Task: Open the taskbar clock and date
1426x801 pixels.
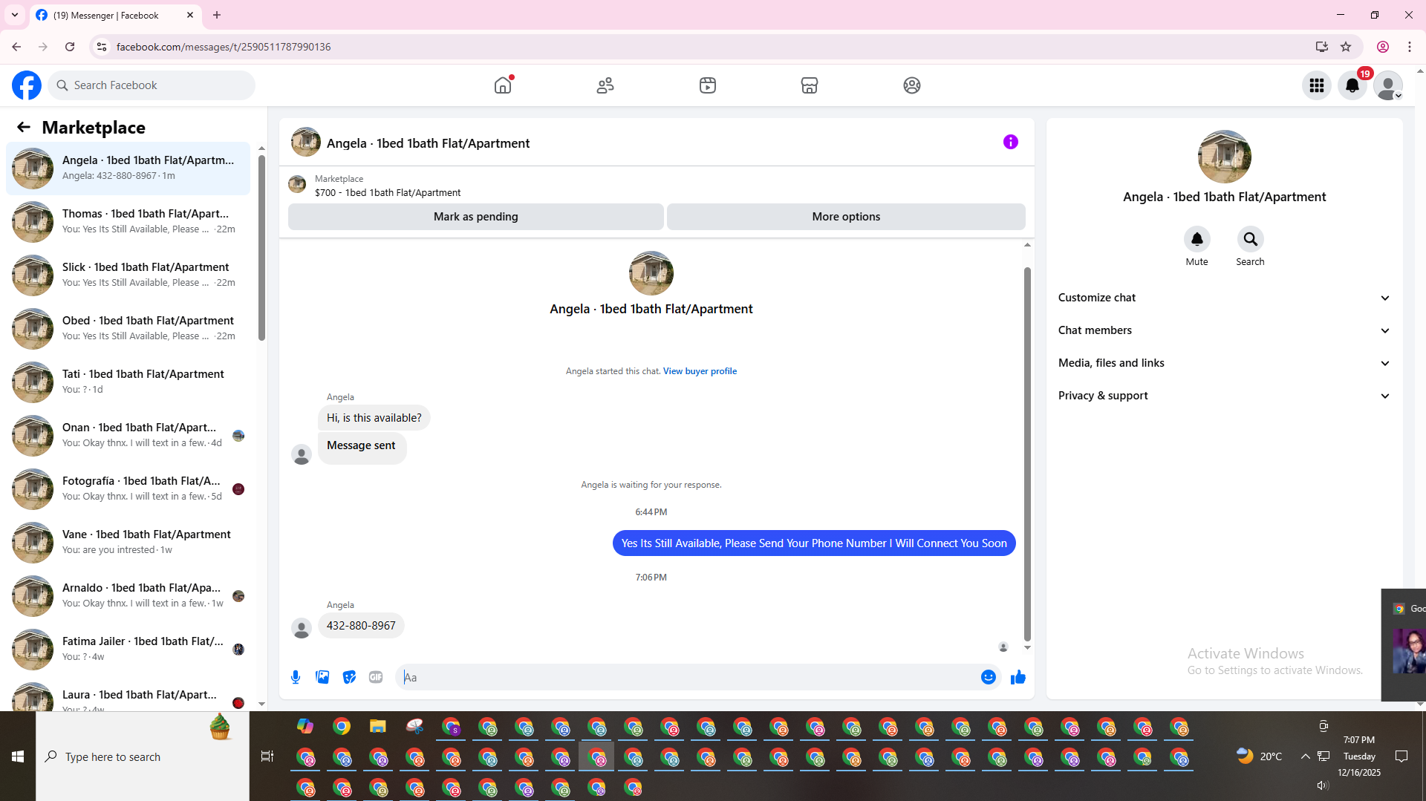Action: pos(1359,756)
